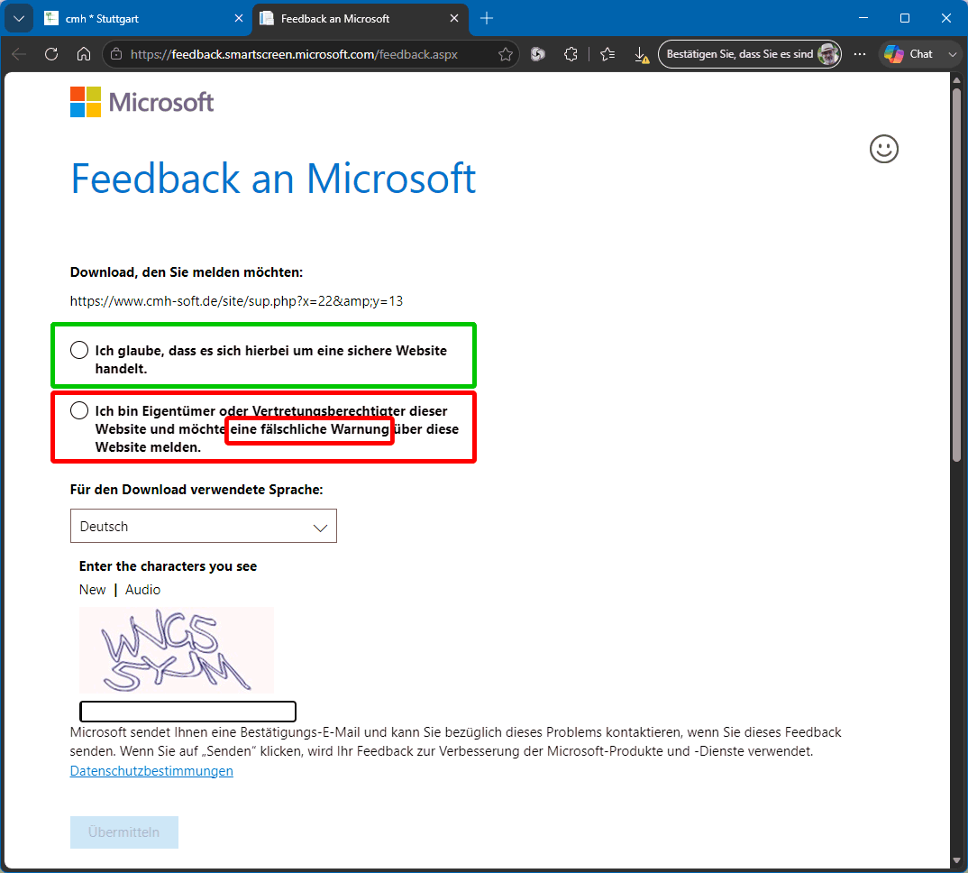Click the reported download URL text
Image resolution: width=968 pixels, height=873 pixels.
(x=236, y=301)
